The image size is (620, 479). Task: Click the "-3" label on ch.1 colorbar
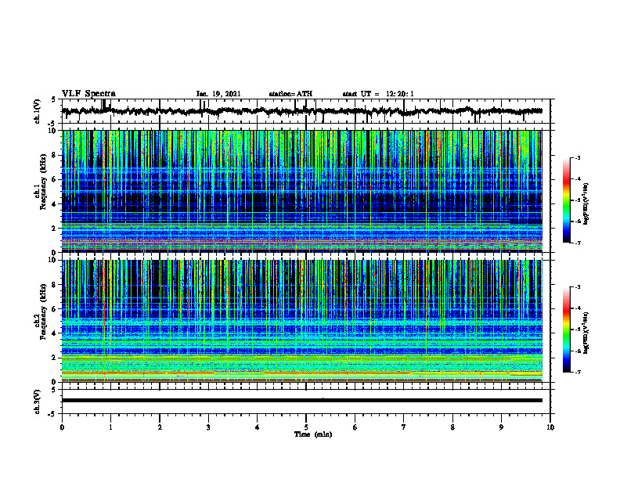click(x=577, y=158)
